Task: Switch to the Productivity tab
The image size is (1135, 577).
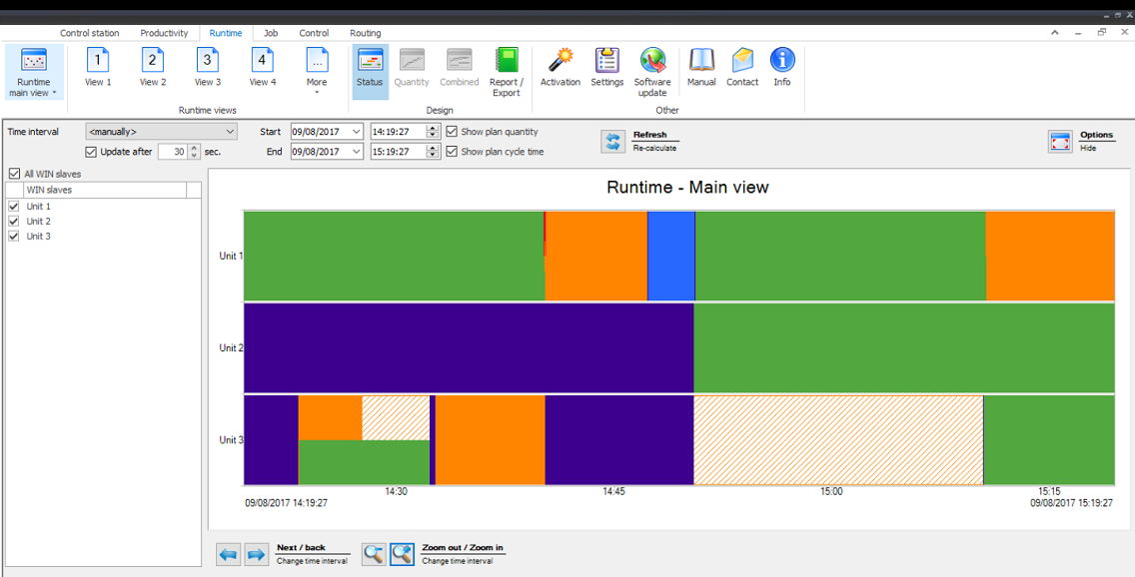Action: click(164, 33)
